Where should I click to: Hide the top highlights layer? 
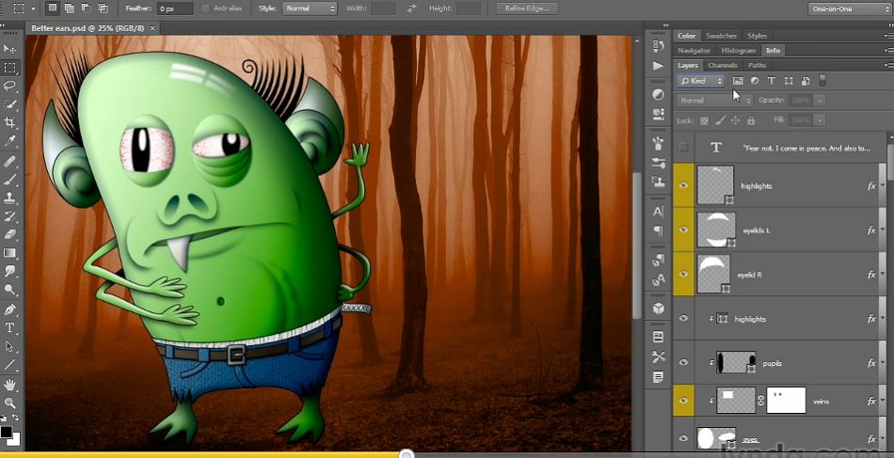683,185
